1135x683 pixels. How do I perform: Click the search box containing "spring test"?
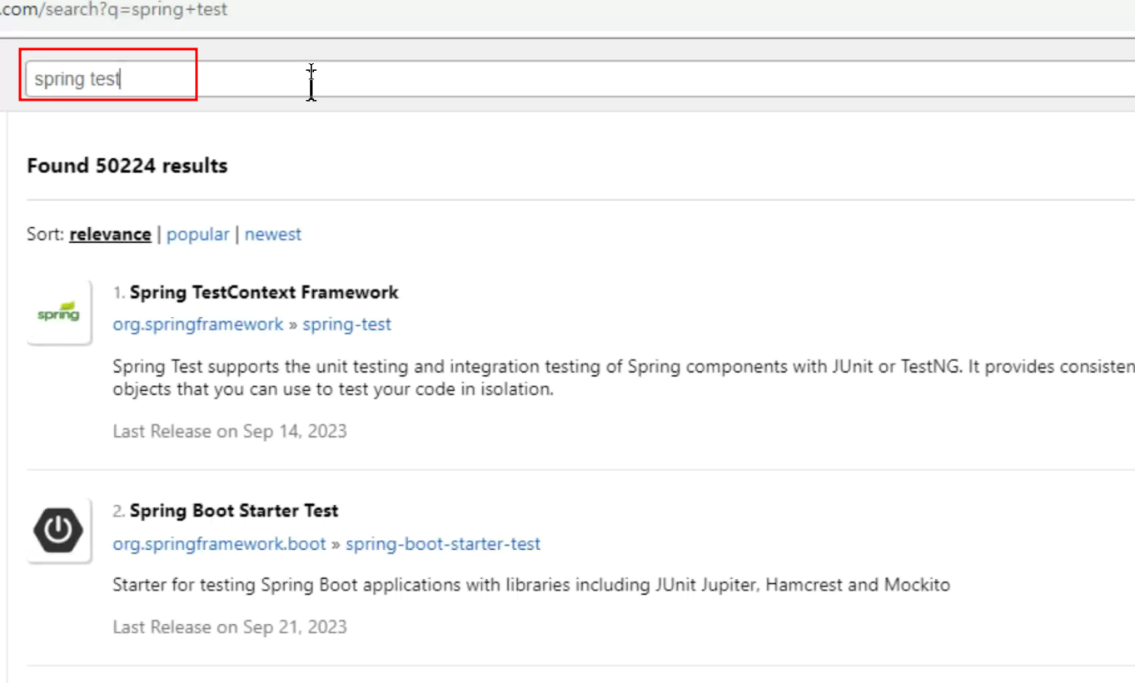point(580,79)
